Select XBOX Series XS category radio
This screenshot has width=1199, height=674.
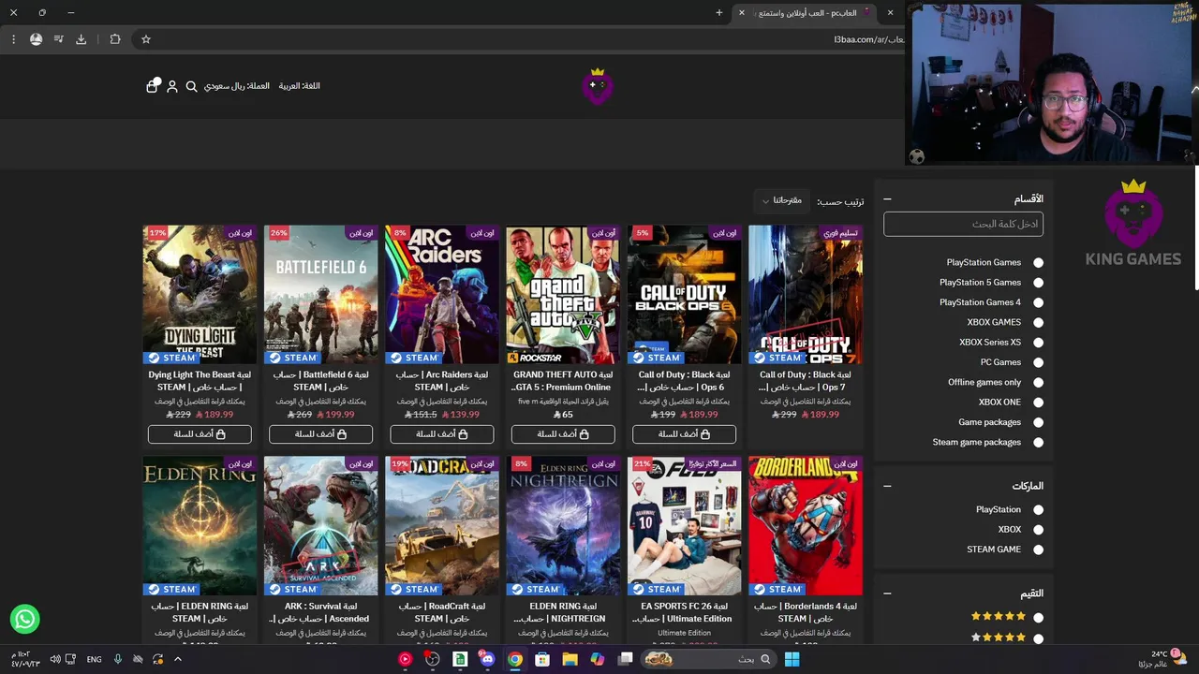[x=1038, y=343]
